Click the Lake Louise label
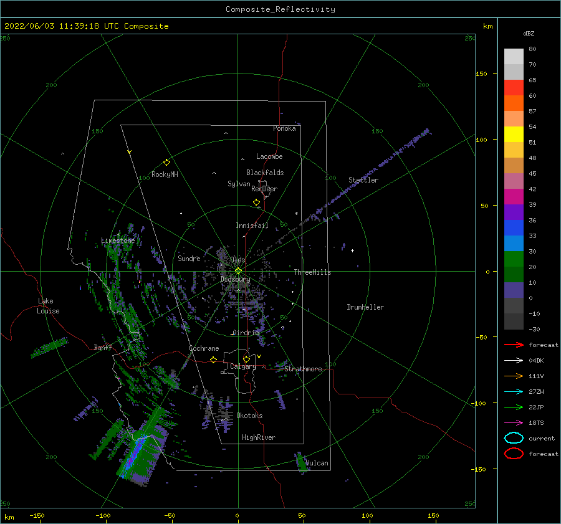The height and width of the screenshot is (524, 561). coord(48,306)
